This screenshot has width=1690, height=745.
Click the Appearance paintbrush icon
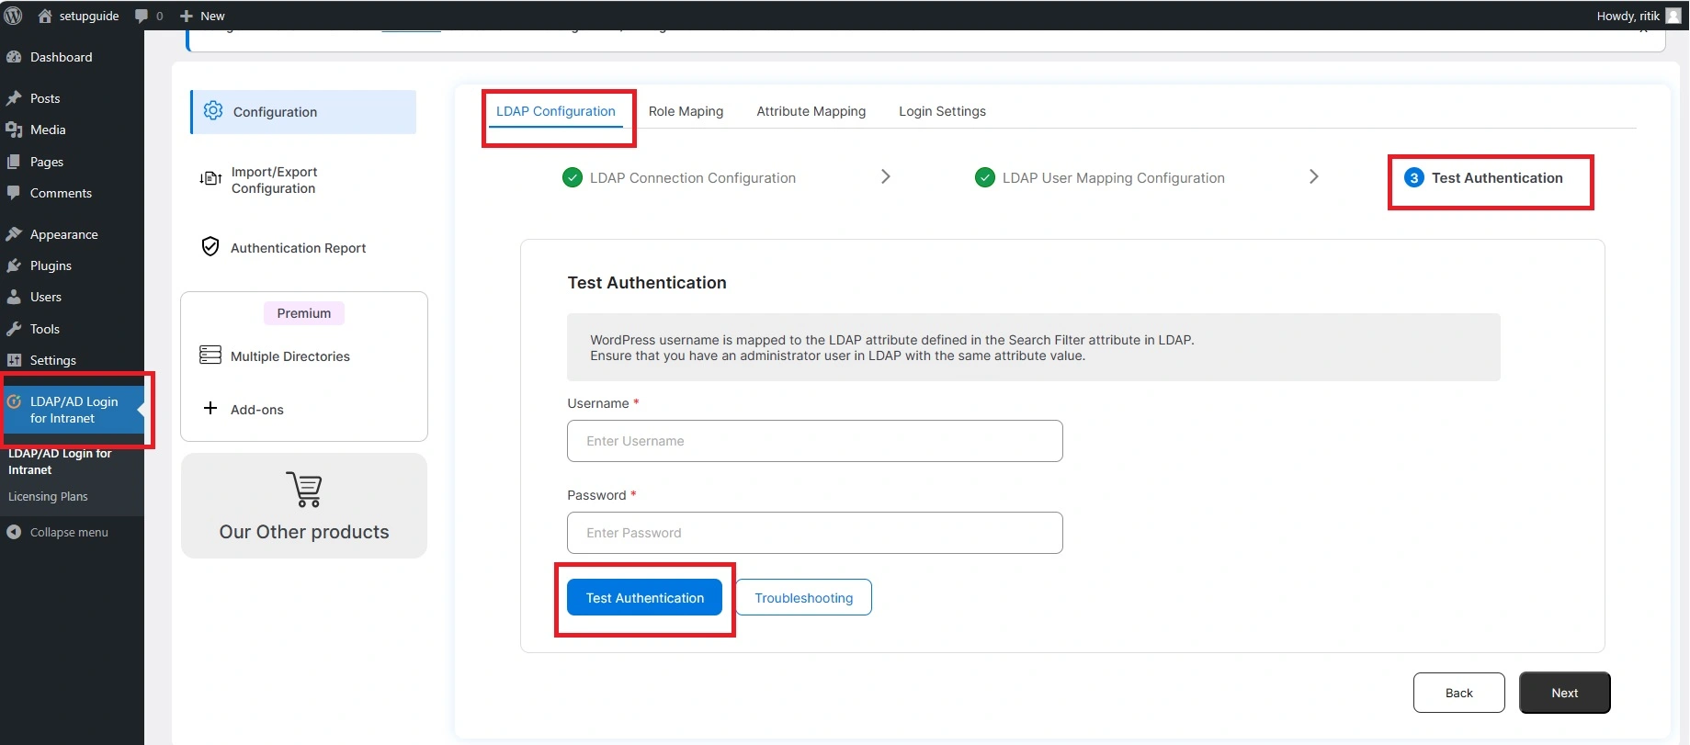14,234
